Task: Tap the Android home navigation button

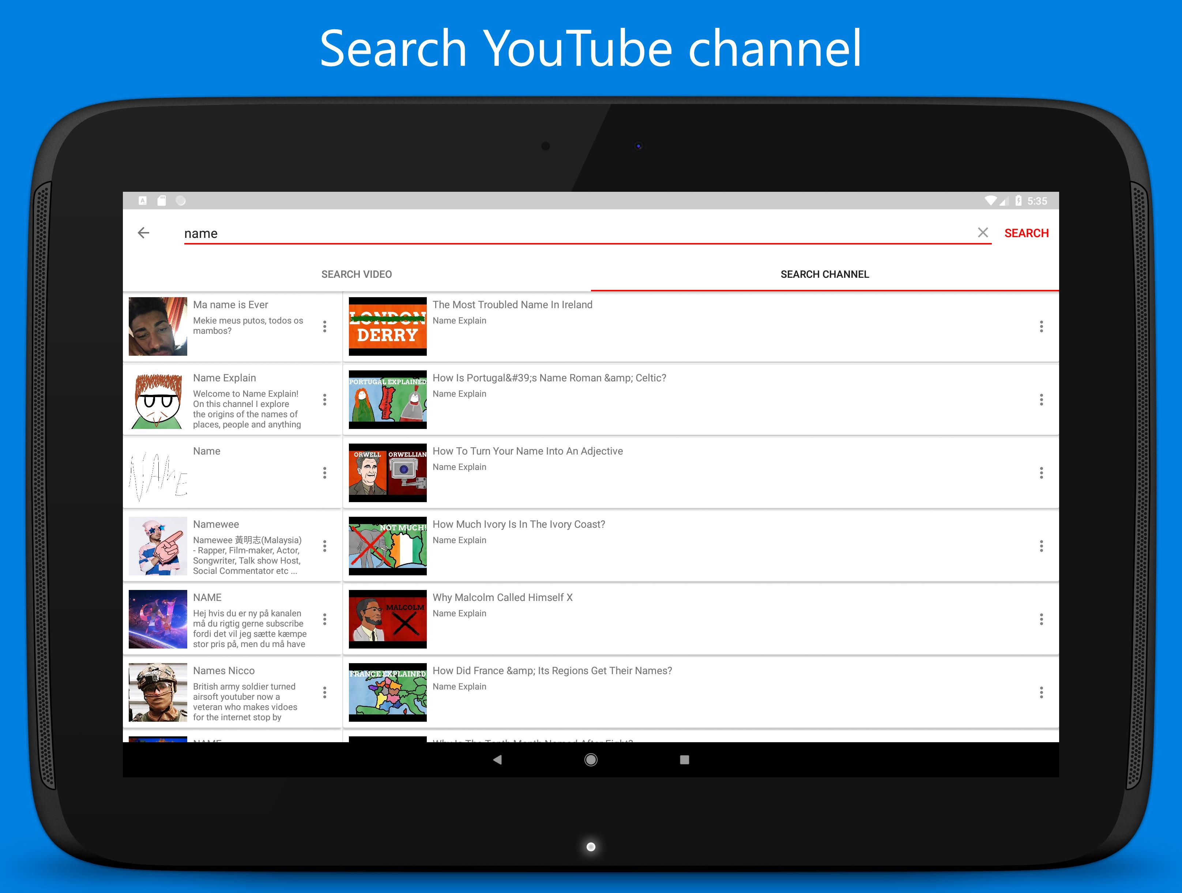Action: click(591, 759)
